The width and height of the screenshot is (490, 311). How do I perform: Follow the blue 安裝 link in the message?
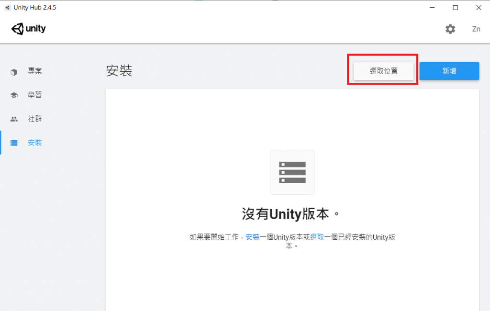click(253, 237)
